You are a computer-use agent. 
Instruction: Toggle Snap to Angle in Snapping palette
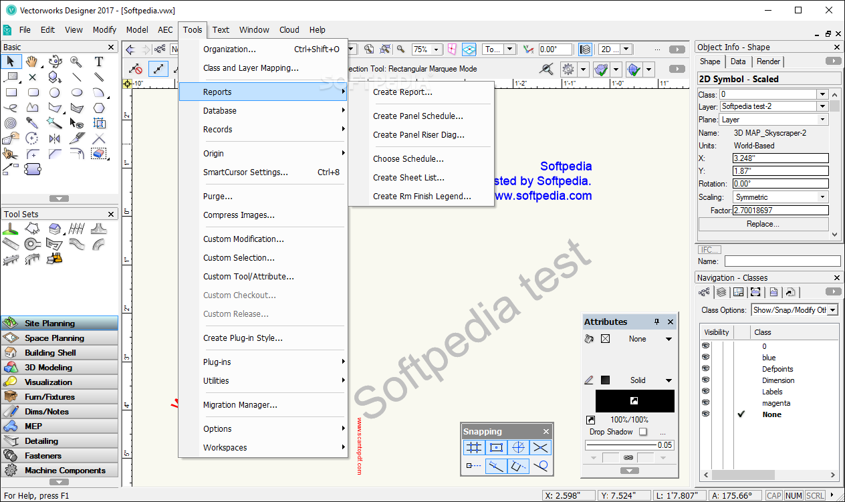(518, 448)
